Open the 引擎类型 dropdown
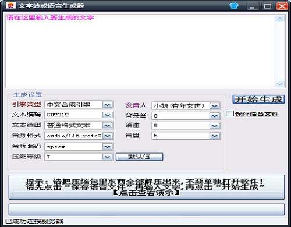This screenshot has width=291, height=227. click(x=107, y=105)
